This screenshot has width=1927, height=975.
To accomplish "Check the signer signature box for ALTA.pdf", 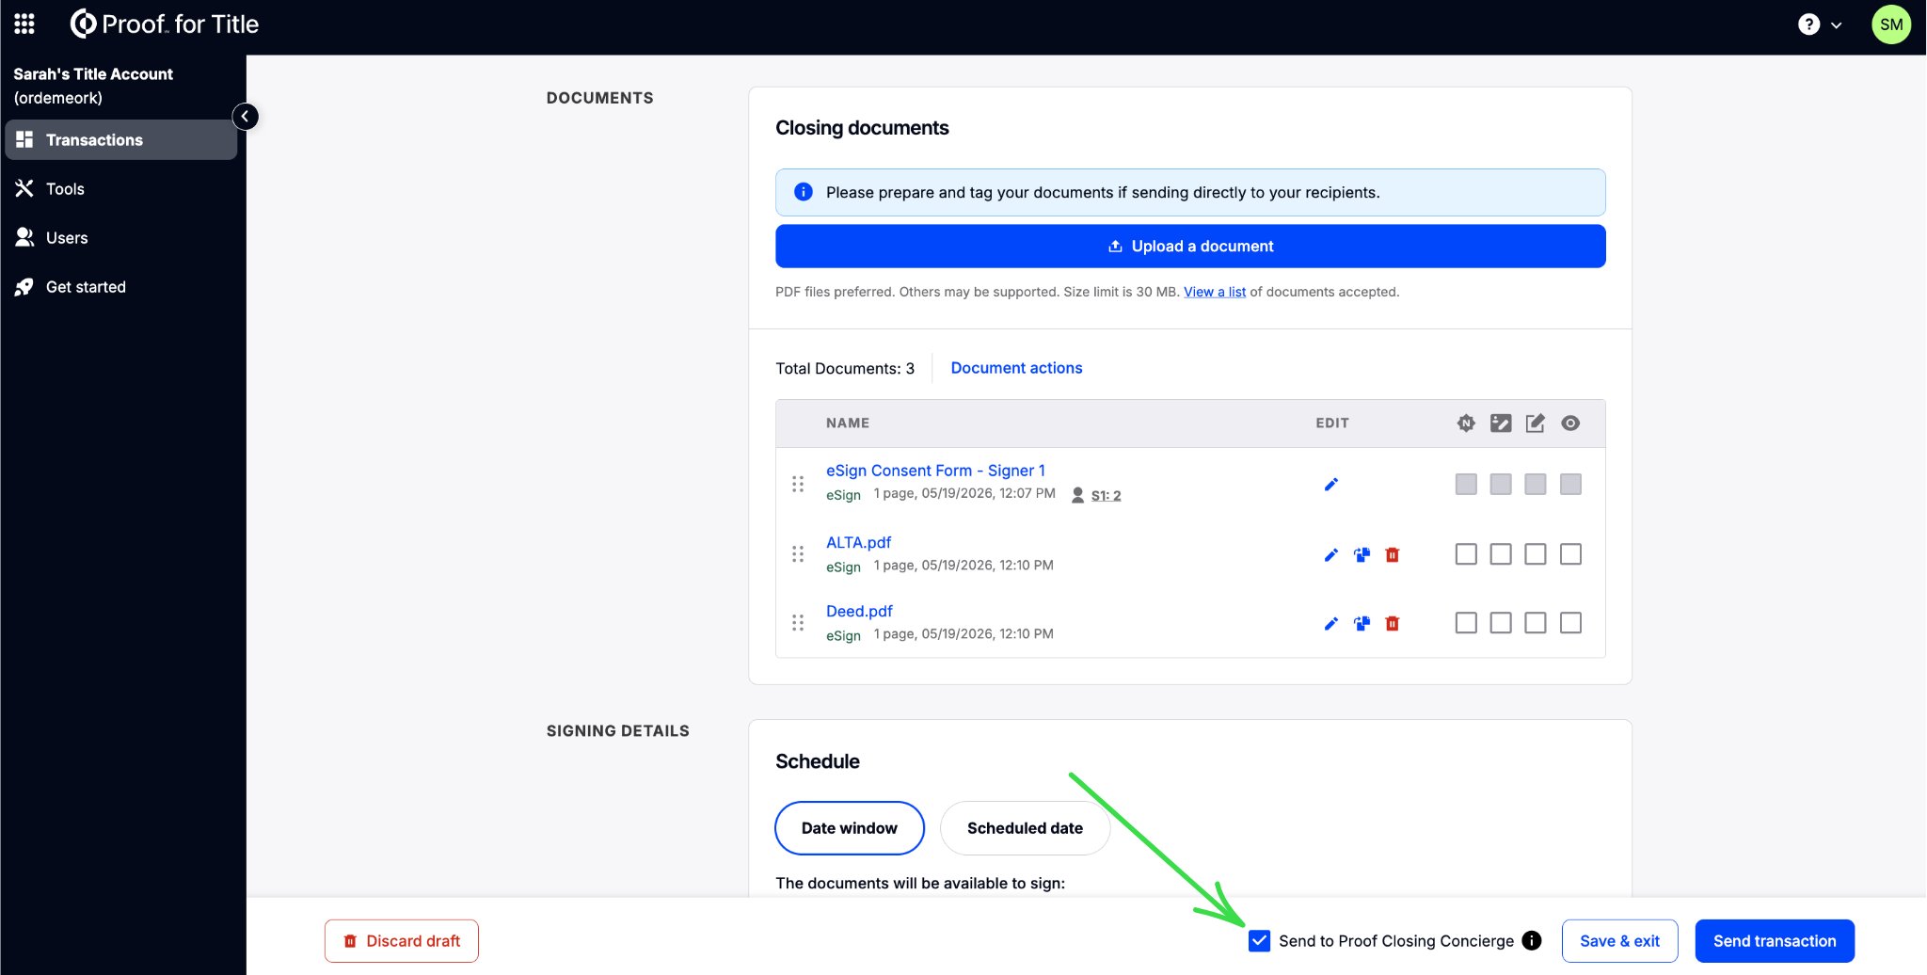I will 1501,554.
